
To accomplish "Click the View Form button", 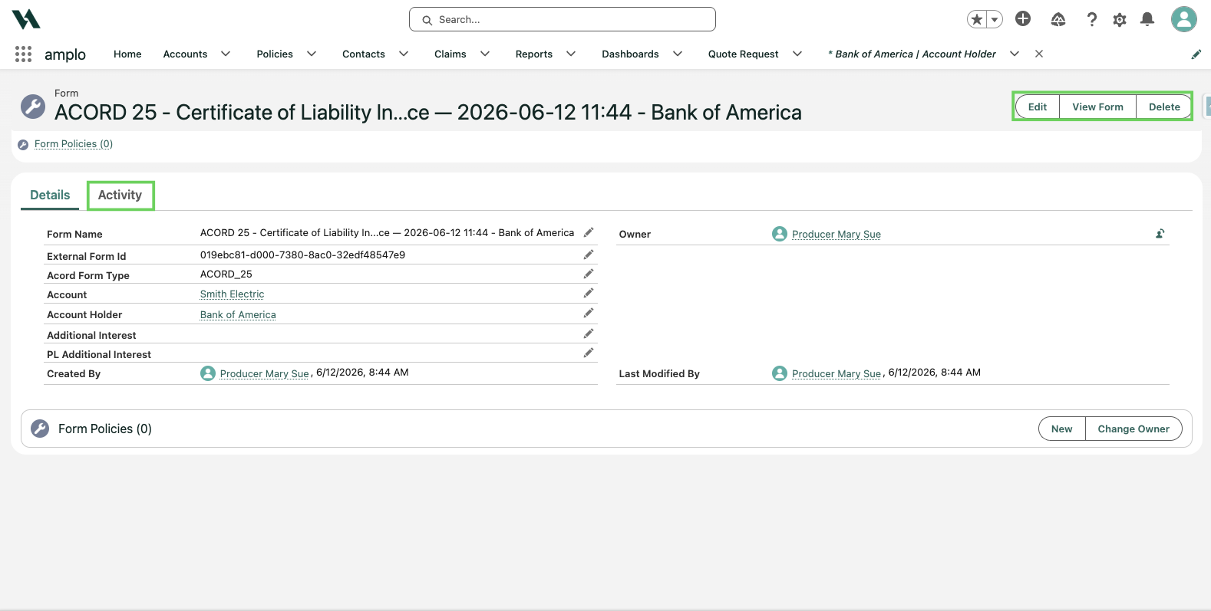I will tap(1097, 107).
